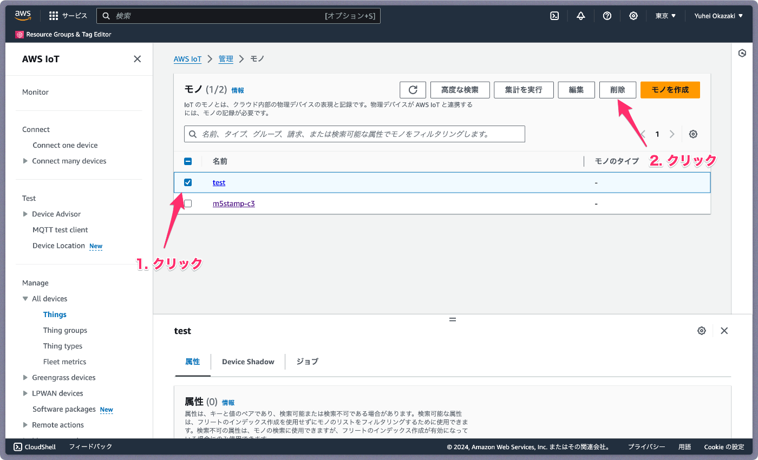This screenshot has width=758, height=460.
Task: Click 名前 column header
Action: (x=220, y=161)
